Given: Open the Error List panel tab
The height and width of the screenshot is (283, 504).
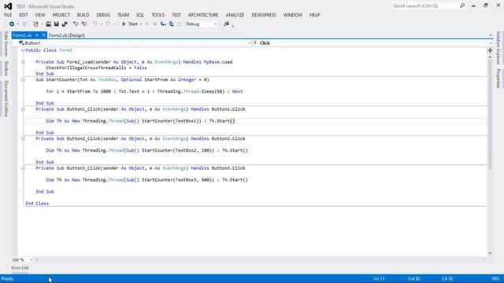Looking at the screenshot, I should click(x=20, y=268).
